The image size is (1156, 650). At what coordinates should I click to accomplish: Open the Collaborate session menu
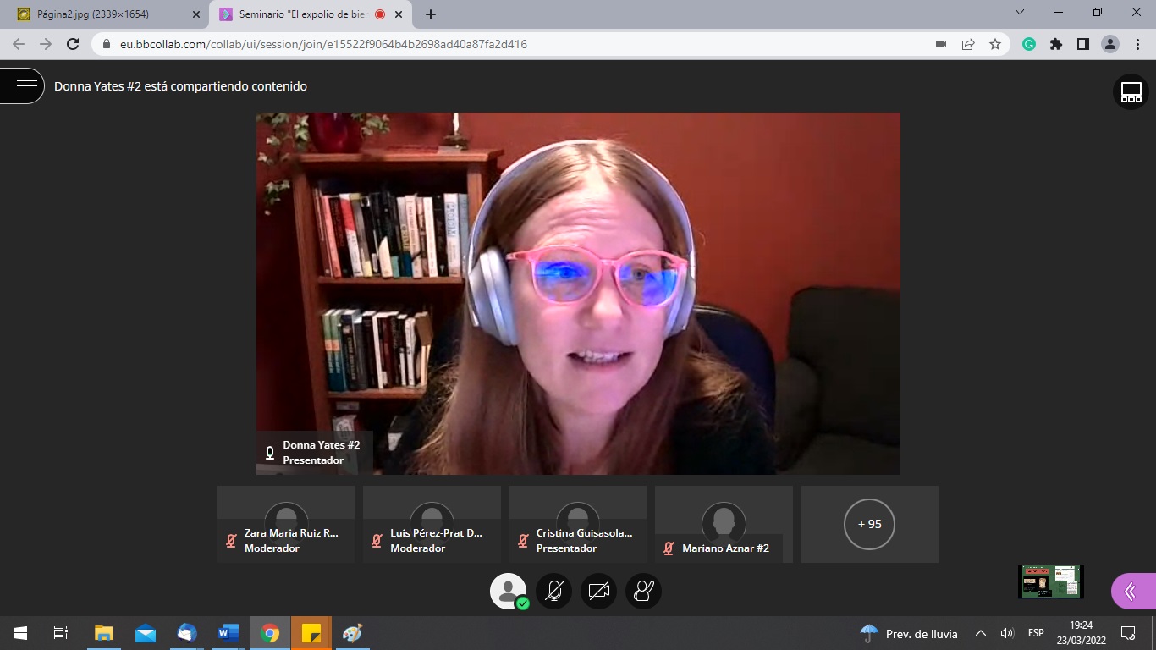(25, 85)
